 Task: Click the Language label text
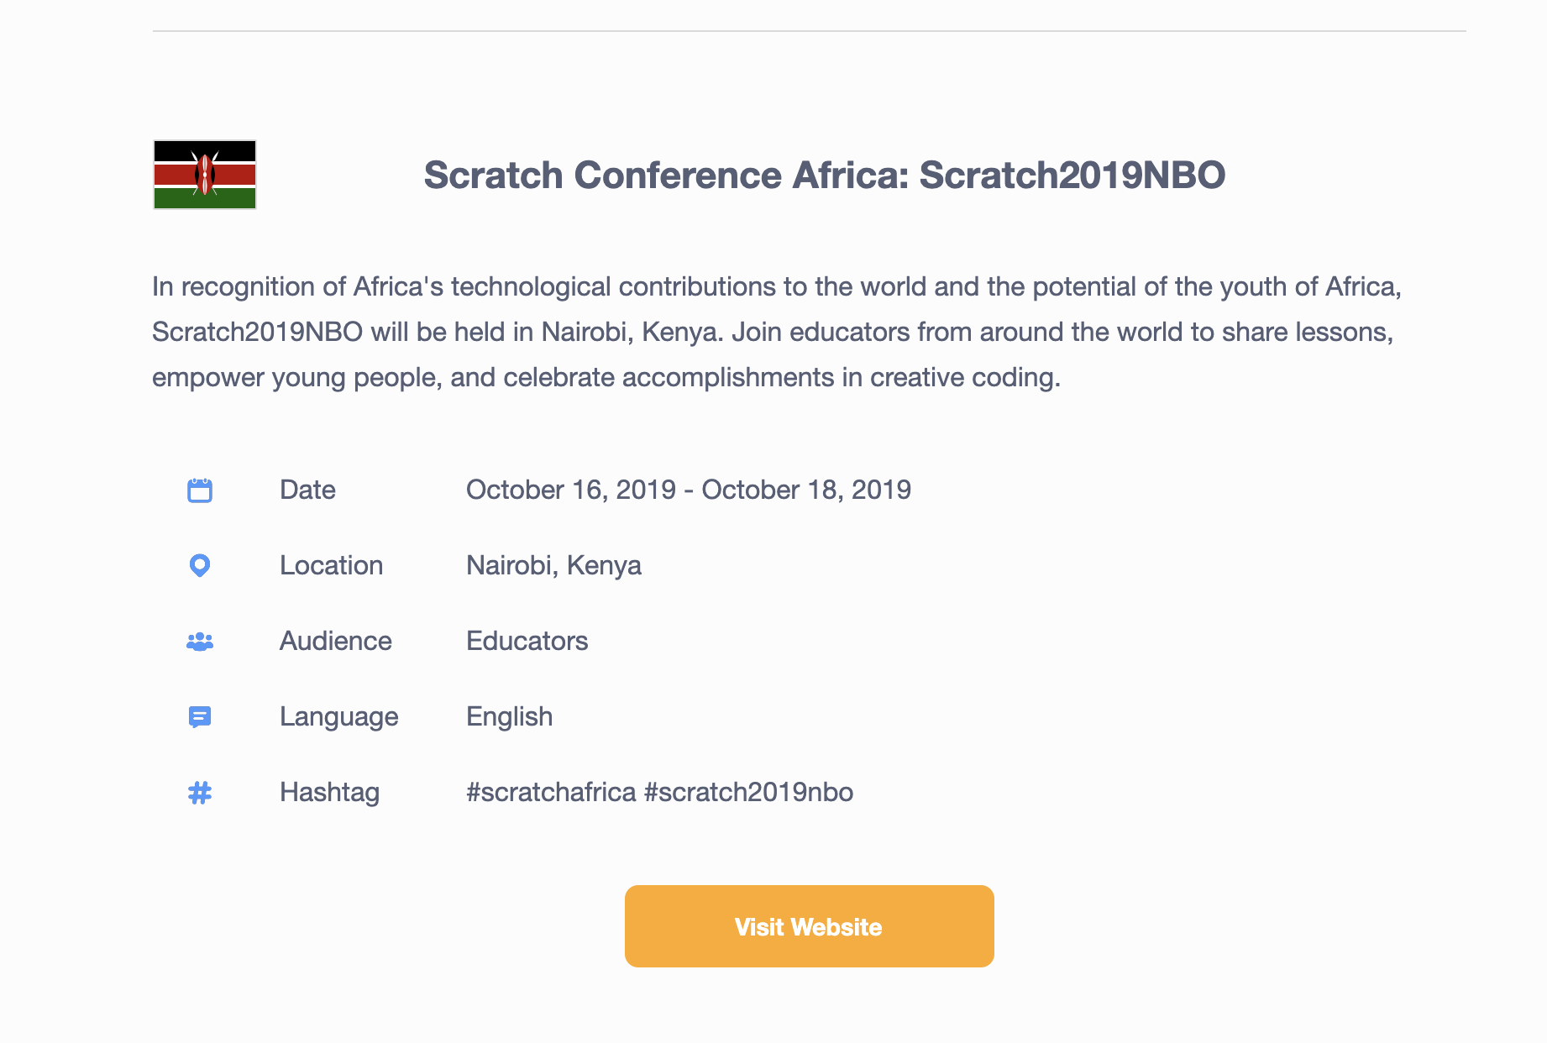(x=338, y=716)
